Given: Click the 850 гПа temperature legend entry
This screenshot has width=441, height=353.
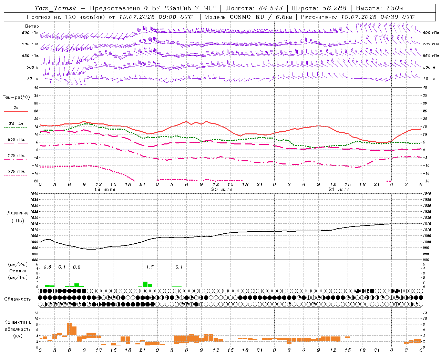Looking at the screenshot, I should click(x=16, y=139).
